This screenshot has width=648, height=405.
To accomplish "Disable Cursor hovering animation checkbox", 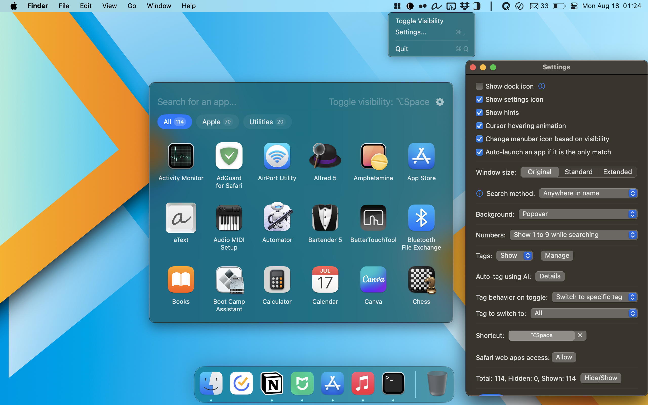I will point(479,126).
